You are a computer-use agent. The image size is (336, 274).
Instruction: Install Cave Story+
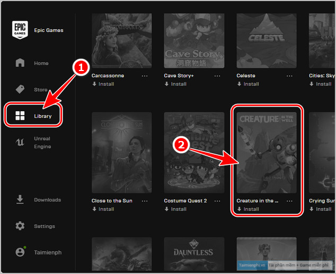click(175, 84)
